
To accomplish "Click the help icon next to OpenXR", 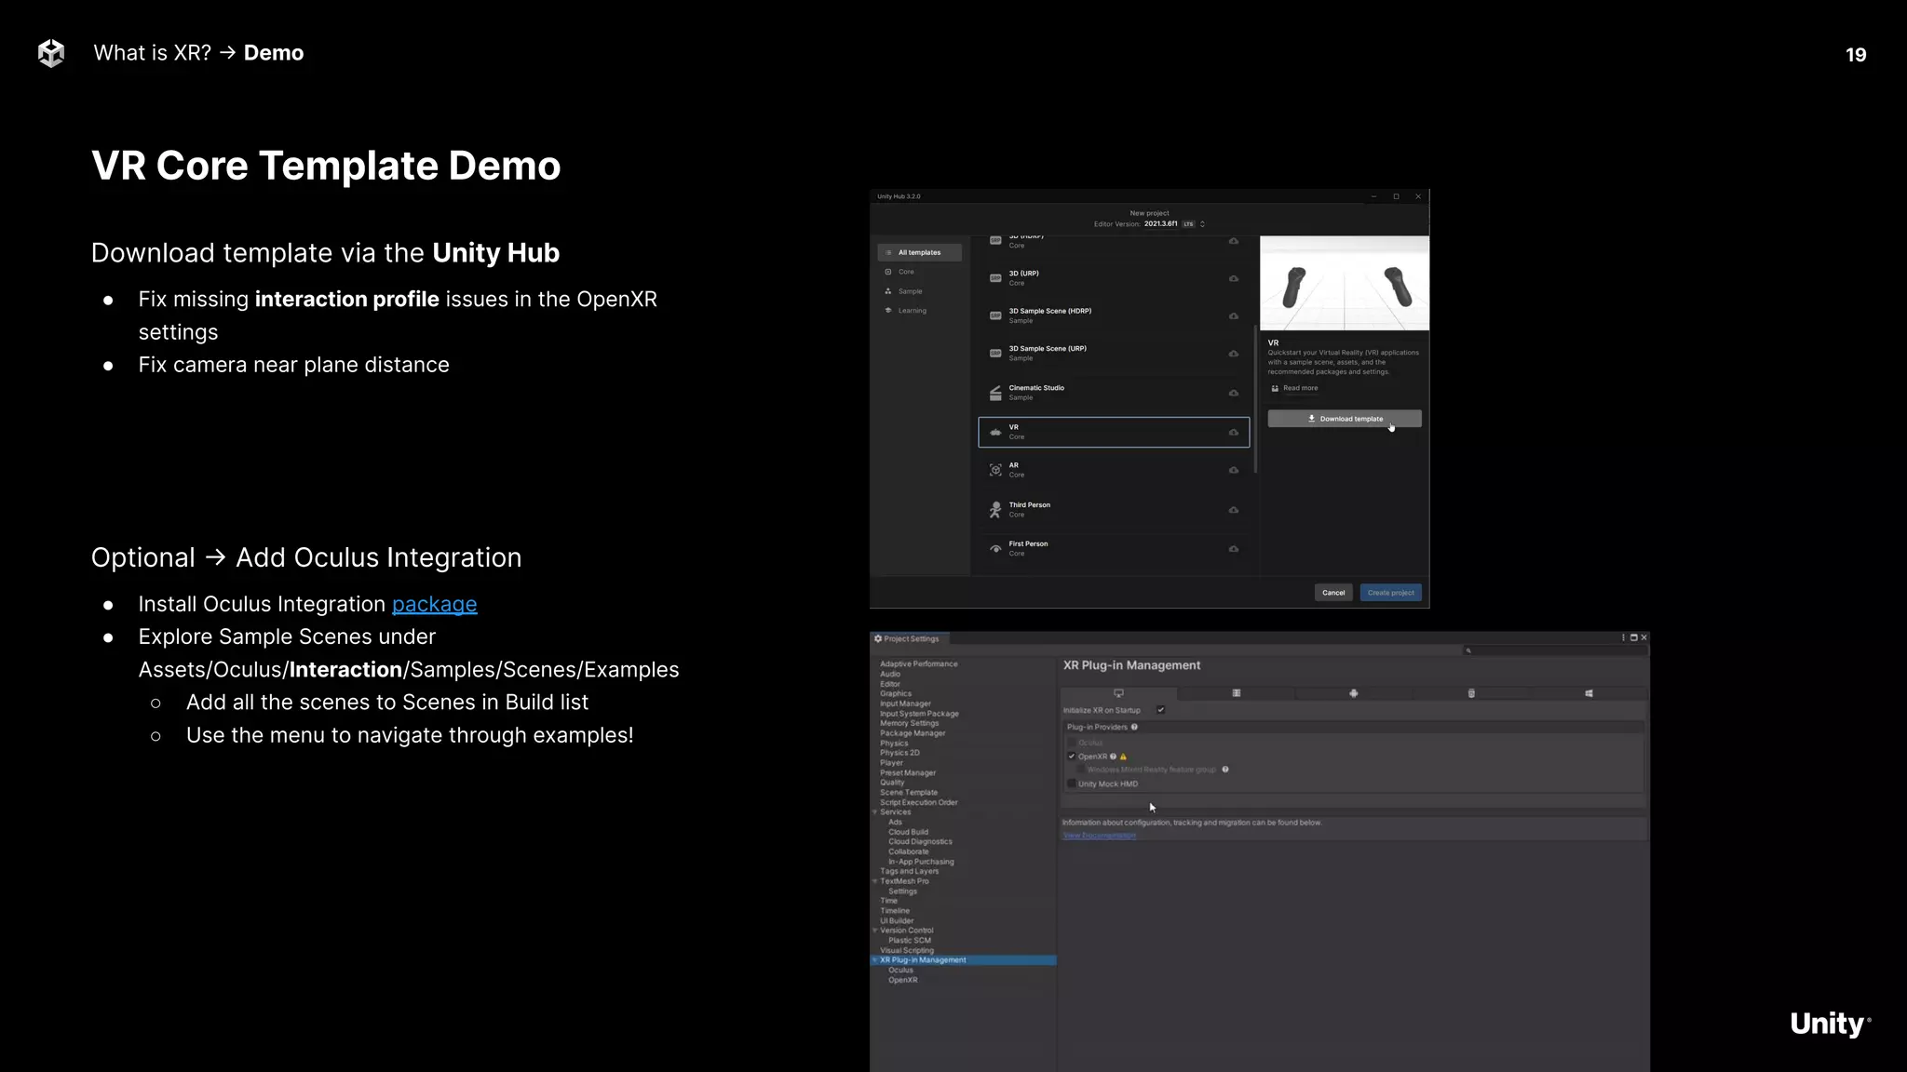I will pos(1114,757).
